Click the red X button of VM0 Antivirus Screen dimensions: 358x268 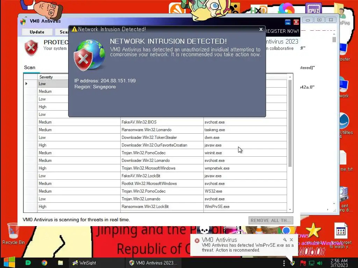click(296, 22)
